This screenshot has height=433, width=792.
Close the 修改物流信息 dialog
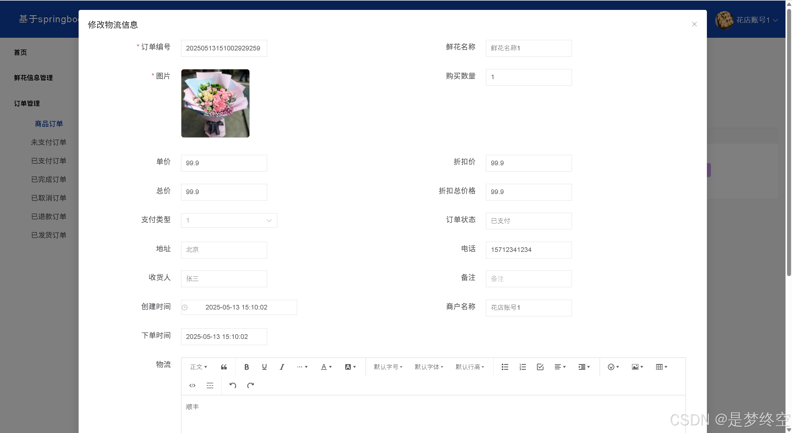(694, 24)
